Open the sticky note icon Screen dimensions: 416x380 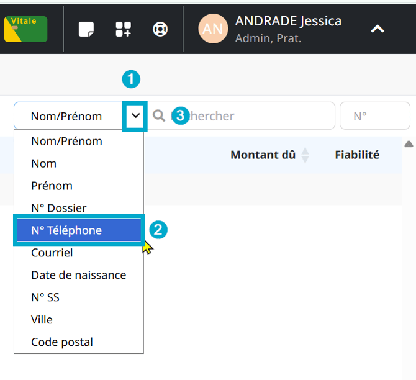(x=87, y=29)
